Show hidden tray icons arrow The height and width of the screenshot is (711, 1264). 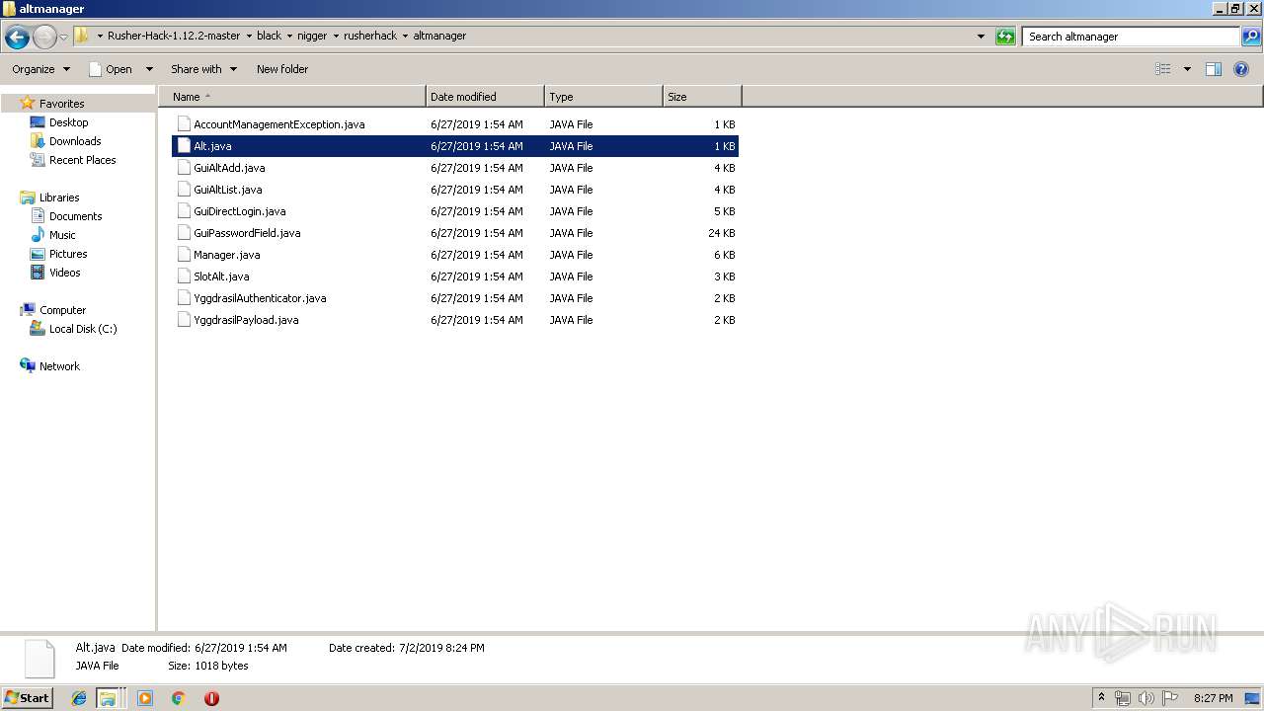1101,698
